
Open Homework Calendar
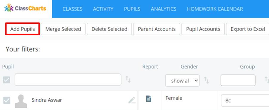point(215,9)
